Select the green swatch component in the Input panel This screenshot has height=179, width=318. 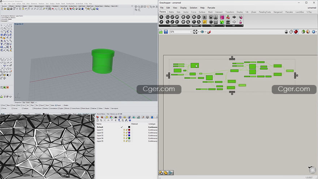click(x=222, y=22)
